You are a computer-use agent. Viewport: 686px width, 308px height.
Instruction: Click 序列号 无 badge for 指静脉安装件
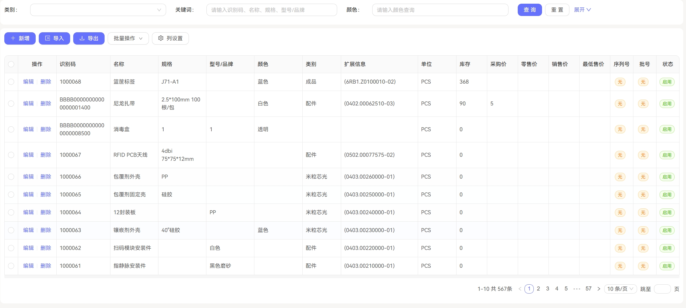(x=620, y=266)
